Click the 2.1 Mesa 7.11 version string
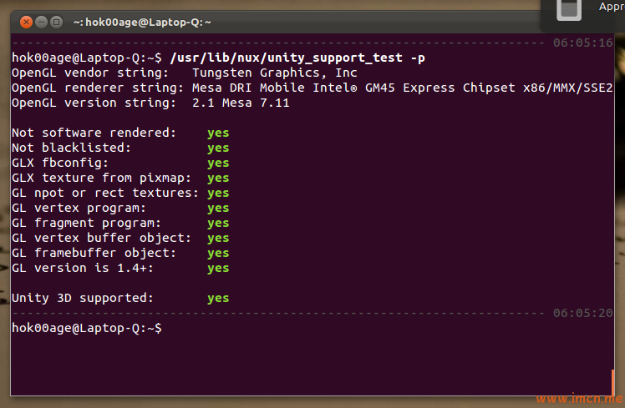This screenshot has width=625, height=408. coord(241,103)
